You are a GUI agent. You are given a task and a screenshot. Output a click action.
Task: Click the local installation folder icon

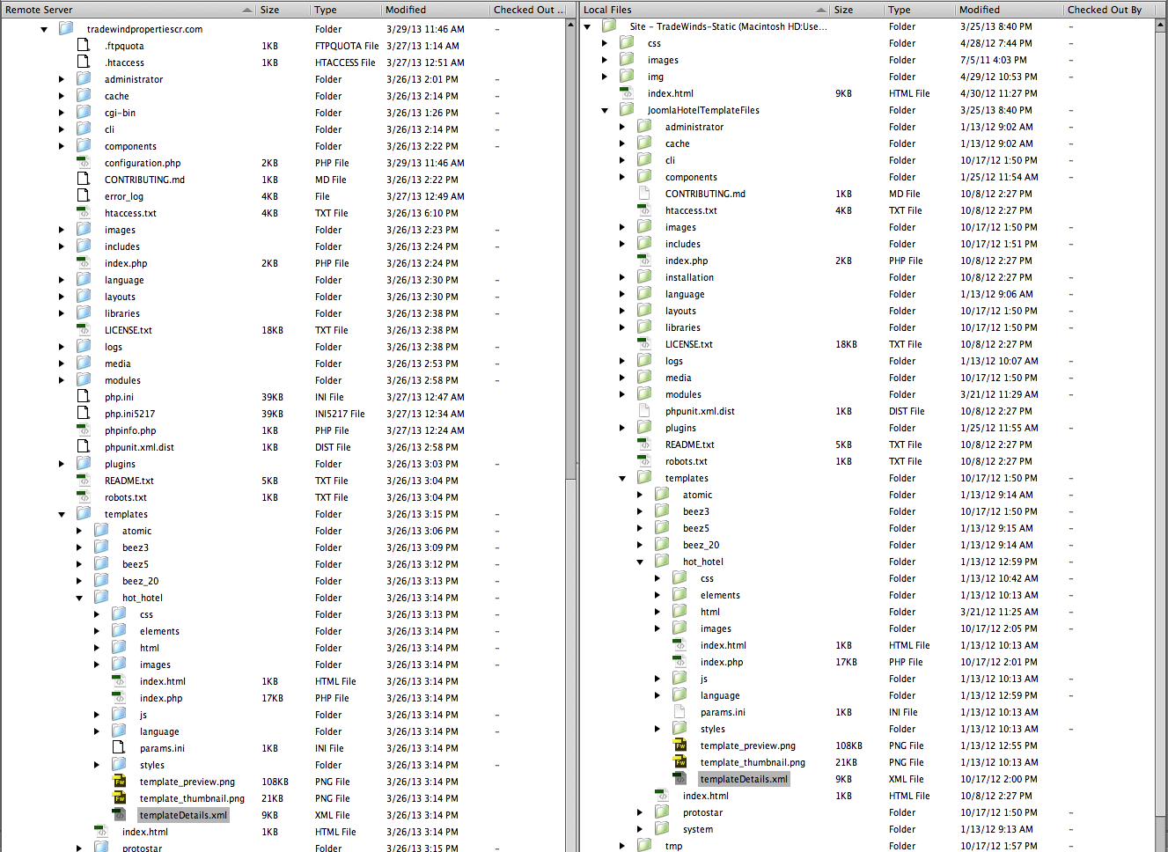point(644,277)
